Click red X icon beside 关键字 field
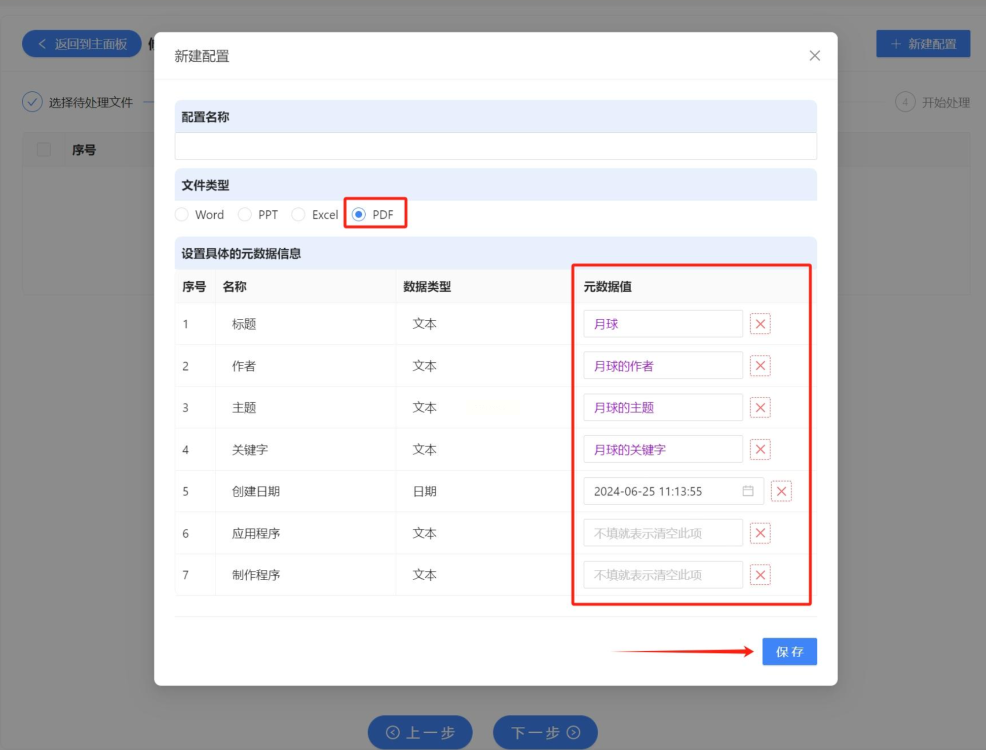The width and height of the screenshot is (986, 750). (759, 450)
